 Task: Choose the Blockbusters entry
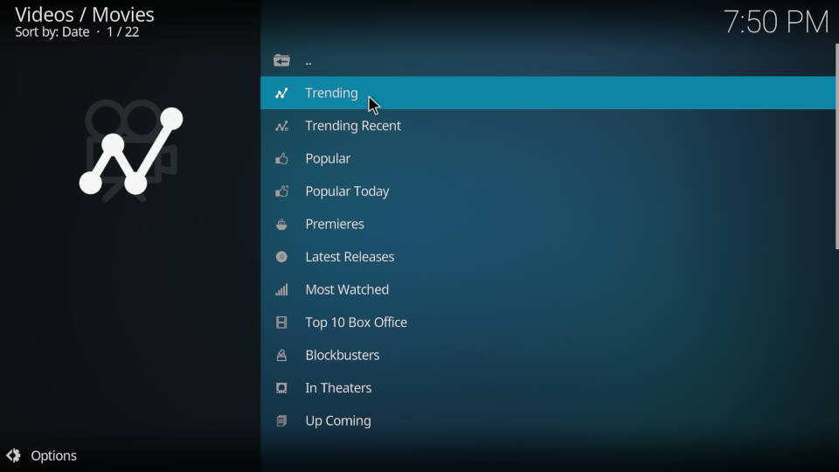click(547, 355)
